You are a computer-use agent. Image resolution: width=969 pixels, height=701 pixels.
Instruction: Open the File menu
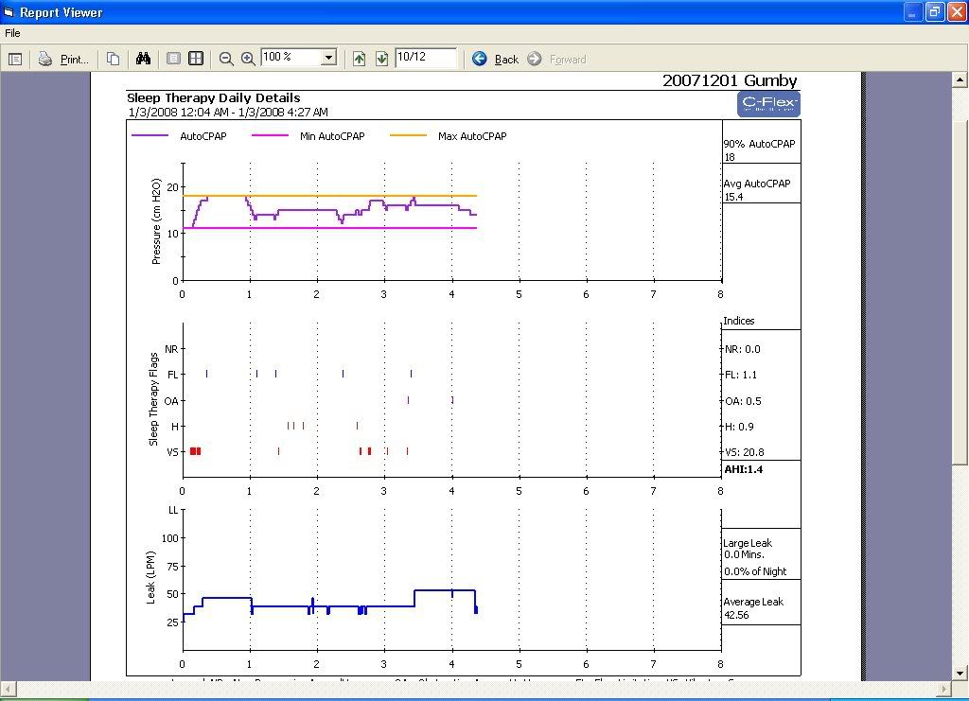click(12, 33)
